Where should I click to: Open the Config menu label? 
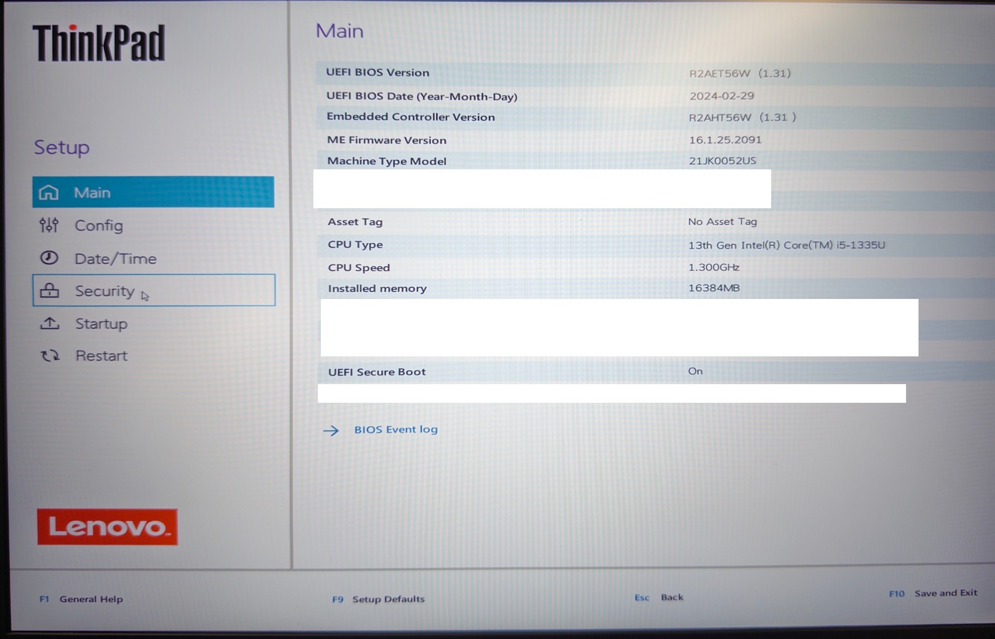(99, 226)
